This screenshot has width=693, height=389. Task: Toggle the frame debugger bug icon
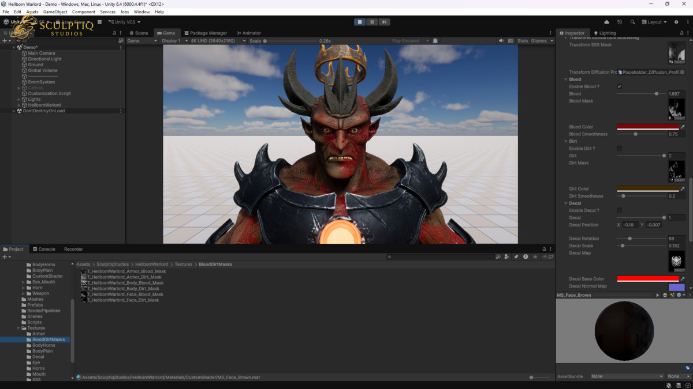435,41
